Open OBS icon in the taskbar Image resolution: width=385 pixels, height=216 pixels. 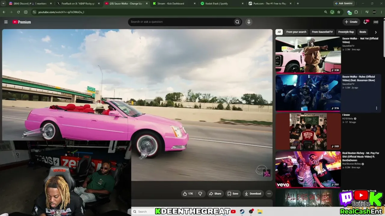(x=251, y=211)
